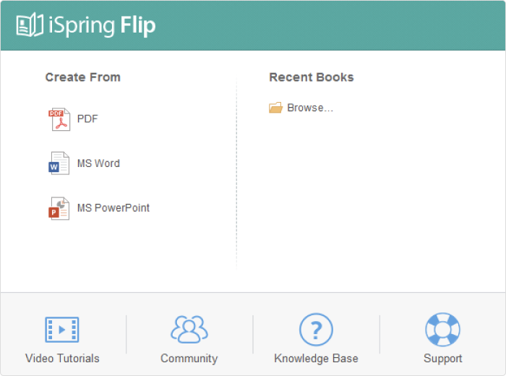This screenshot has width=506, height=376.
Task: Visit the Community text label
Action: click(x=189, y=359)
